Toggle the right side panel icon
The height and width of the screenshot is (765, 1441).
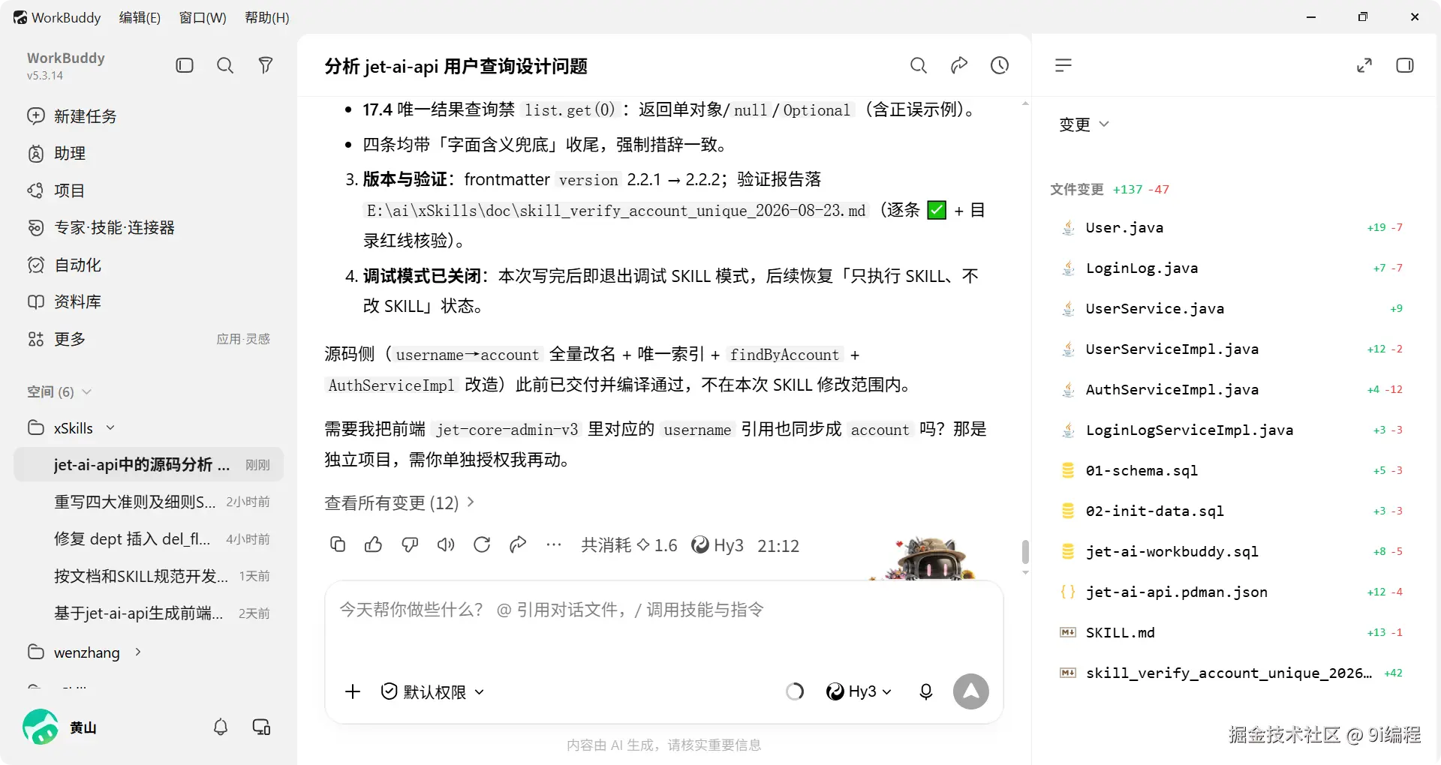point(1405,65)
